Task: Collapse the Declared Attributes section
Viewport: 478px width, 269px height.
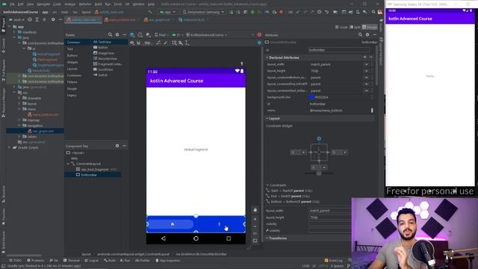Action: [267, 58]
